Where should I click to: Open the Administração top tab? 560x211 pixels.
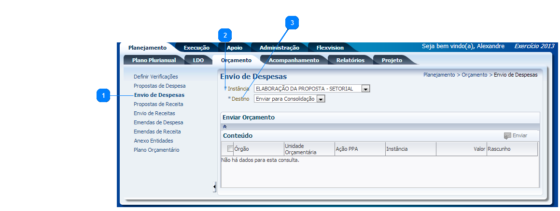click(279, 48)
